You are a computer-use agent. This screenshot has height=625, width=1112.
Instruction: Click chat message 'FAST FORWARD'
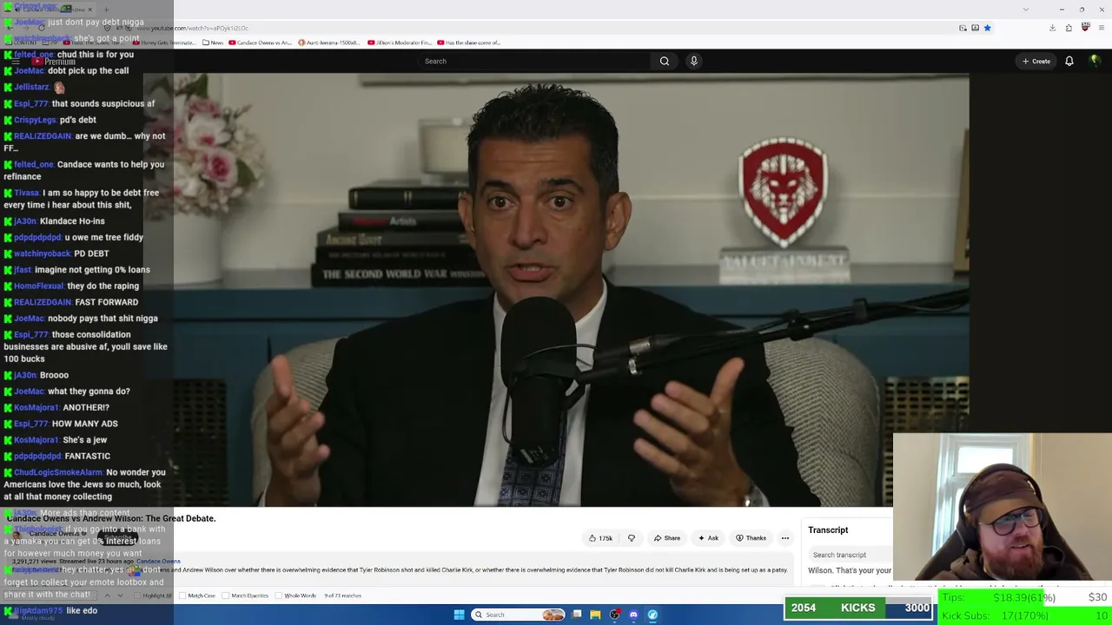(107, 302)
